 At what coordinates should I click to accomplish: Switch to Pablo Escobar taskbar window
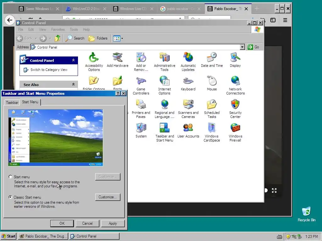tap(43, 236)
